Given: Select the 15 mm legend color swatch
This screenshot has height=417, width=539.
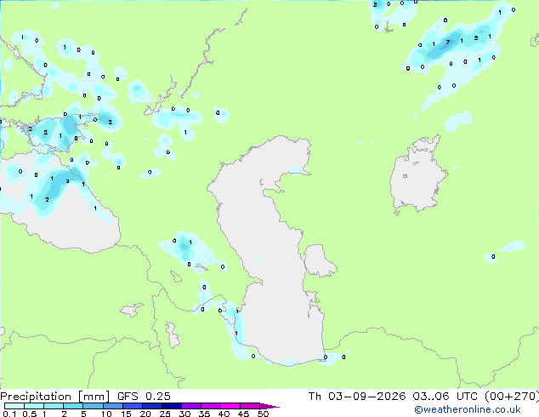Looking at the screenshot, I should click(x=132, y=406).
